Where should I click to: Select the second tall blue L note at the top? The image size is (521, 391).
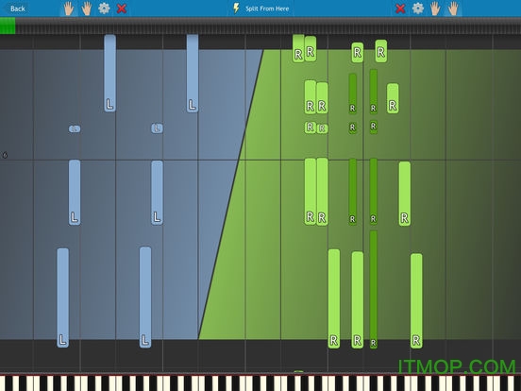pyautogui.click(x=193, y=73)
